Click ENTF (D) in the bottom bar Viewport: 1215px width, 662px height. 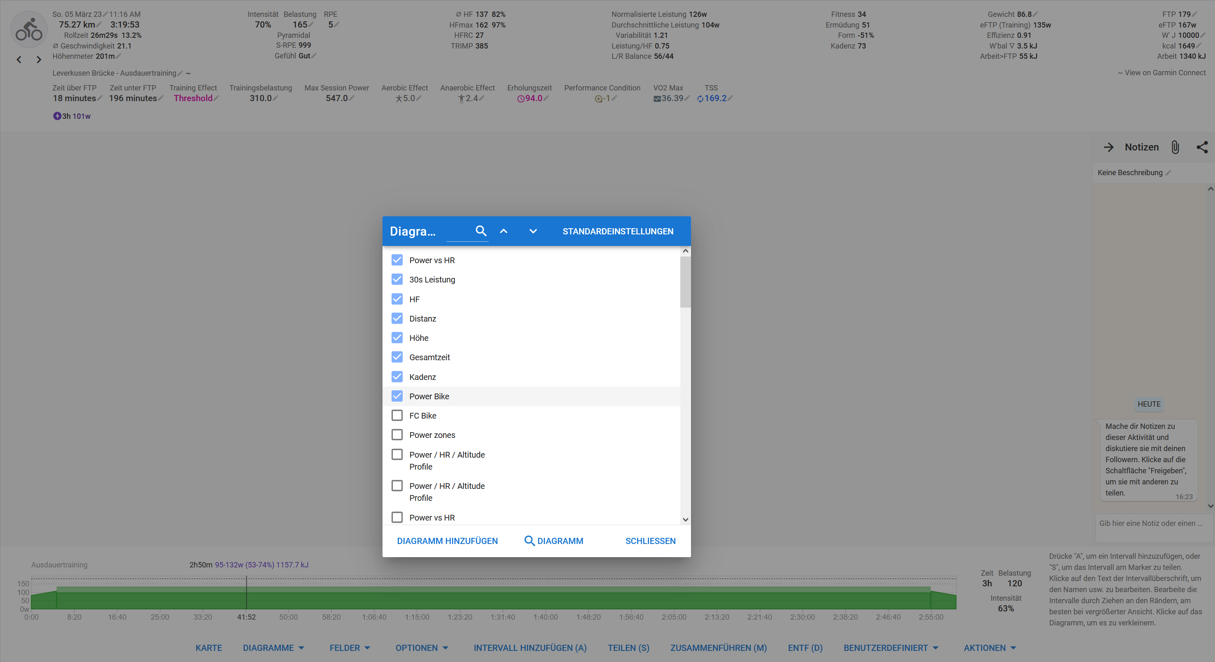click(x=805, y=648)
